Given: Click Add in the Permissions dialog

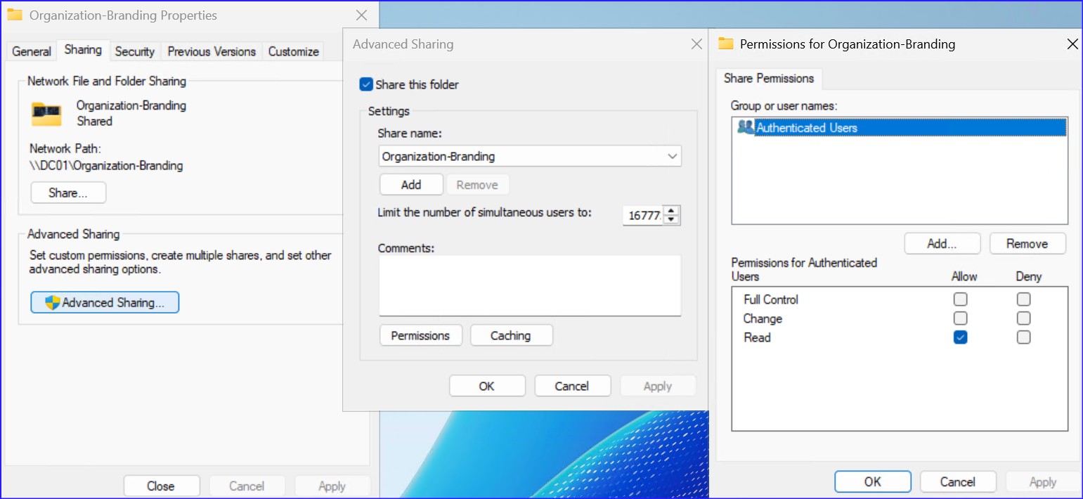Looking at the screenshot, I should 942,243.
